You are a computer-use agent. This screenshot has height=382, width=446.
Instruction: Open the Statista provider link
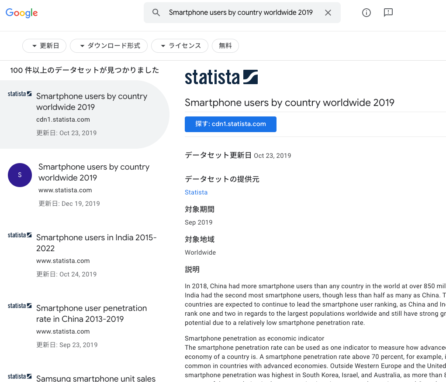pyautogui.click(x=196, y=192)
